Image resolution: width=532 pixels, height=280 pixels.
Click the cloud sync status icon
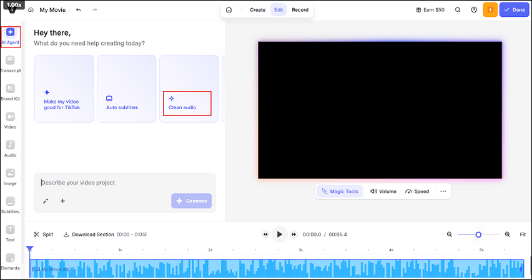coord(31,10)
